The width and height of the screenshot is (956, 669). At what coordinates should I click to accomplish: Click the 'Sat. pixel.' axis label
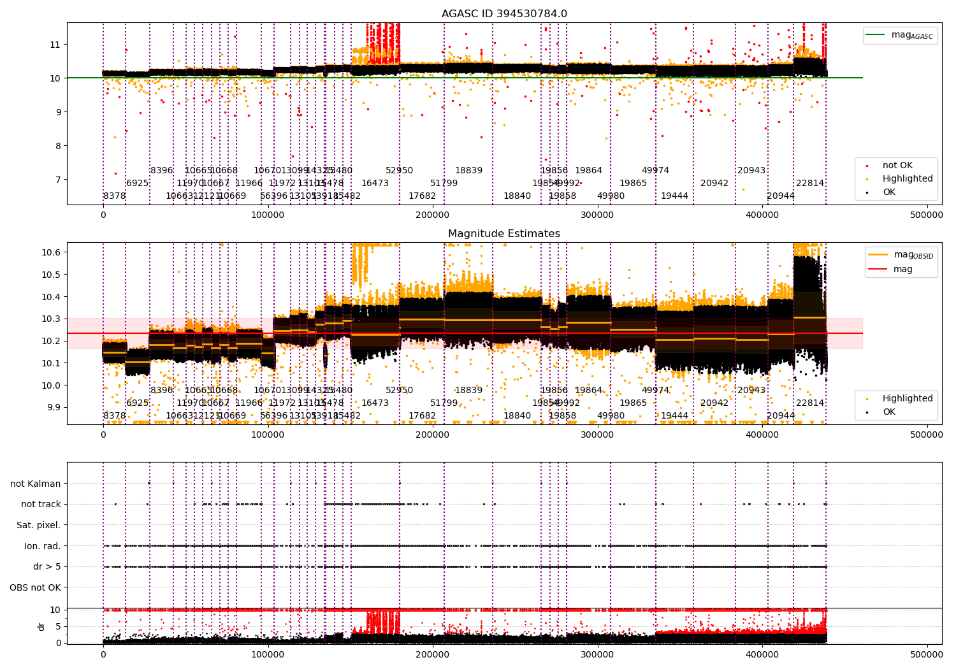point(38,526)
